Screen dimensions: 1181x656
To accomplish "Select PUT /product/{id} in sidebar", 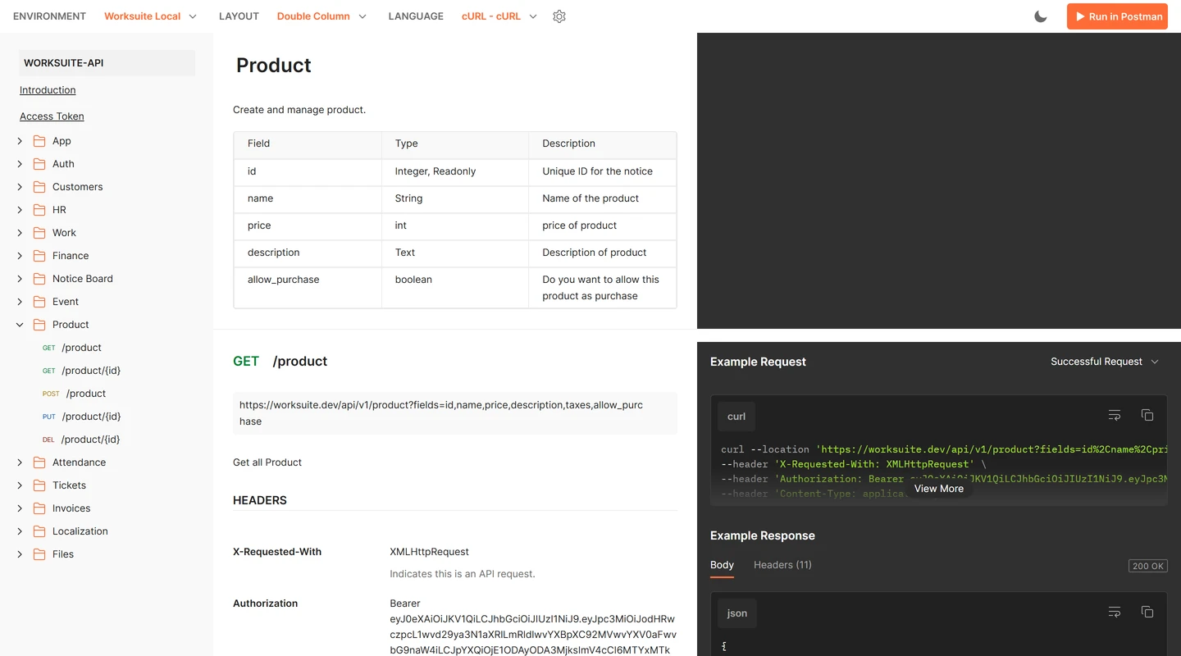I will pos(81,417).
